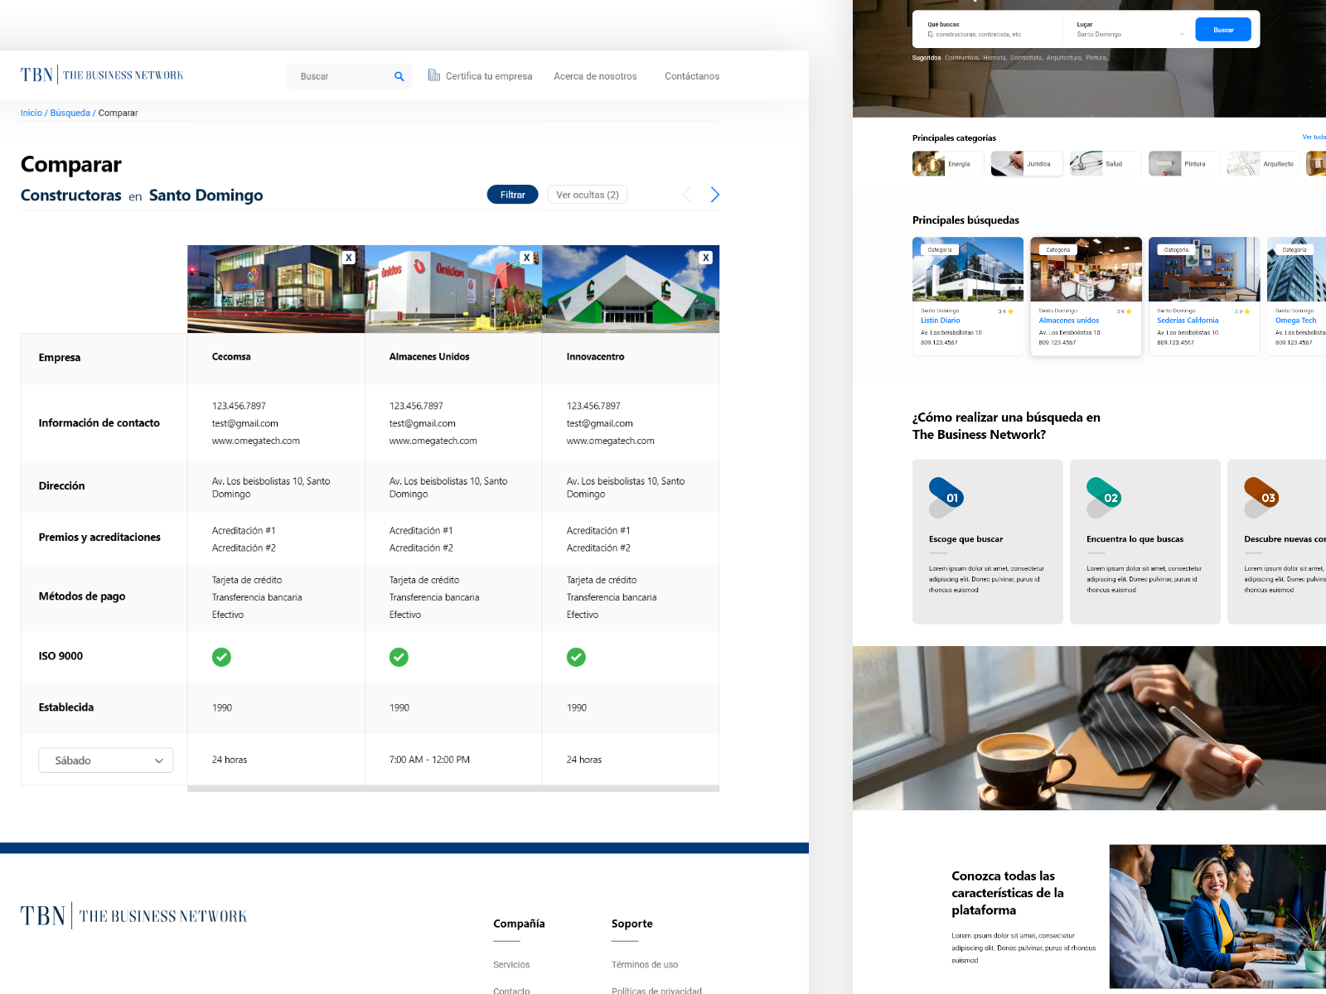Click ISO 9000 checkmark for Almacenes Unidos

[x=399, y=657]
